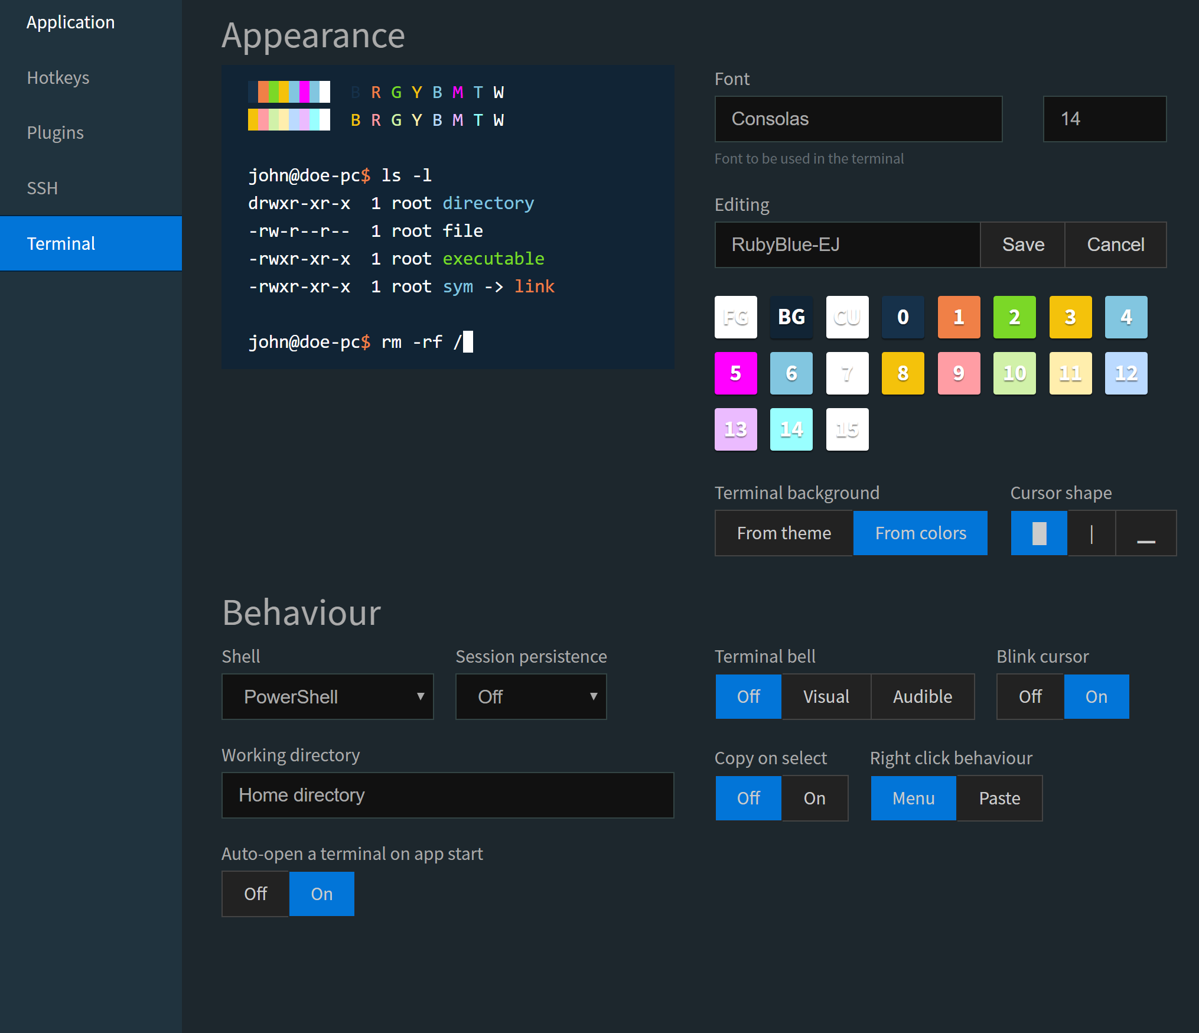Edit the CU cursor color swatch

coord(848,317)
